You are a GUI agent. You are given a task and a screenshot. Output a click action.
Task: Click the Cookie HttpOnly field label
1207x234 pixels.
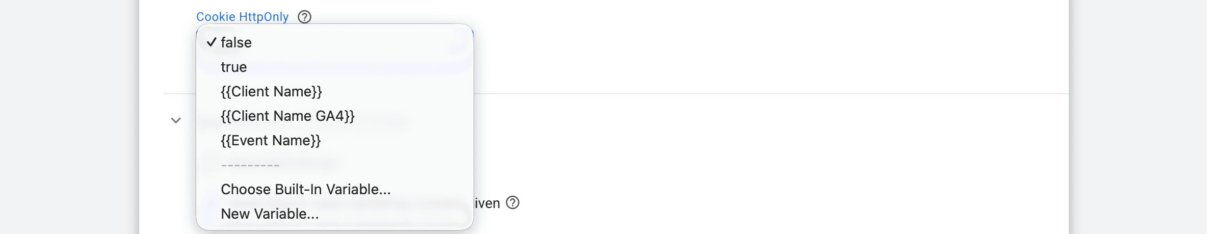coord(242,17)
